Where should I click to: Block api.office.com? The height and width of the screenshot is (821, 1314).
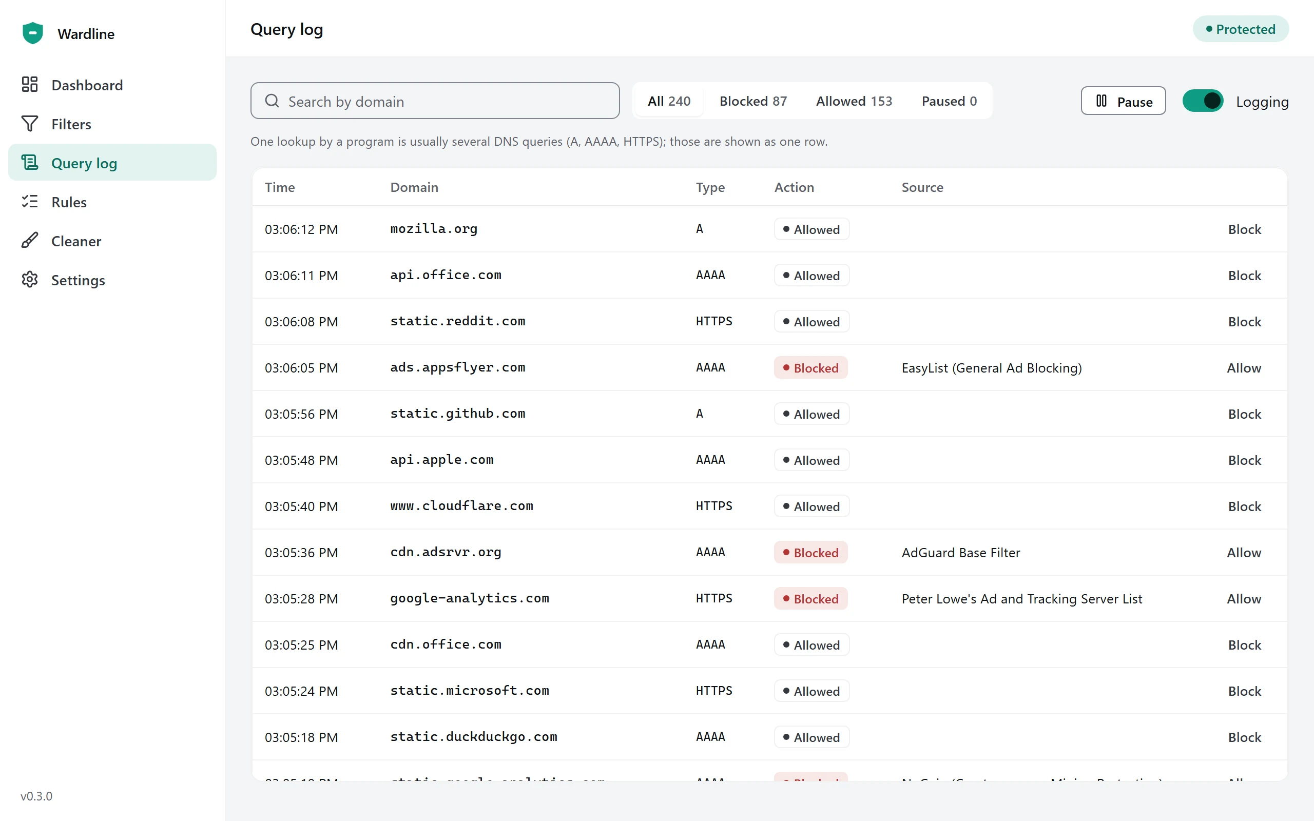click(1245, 276)
